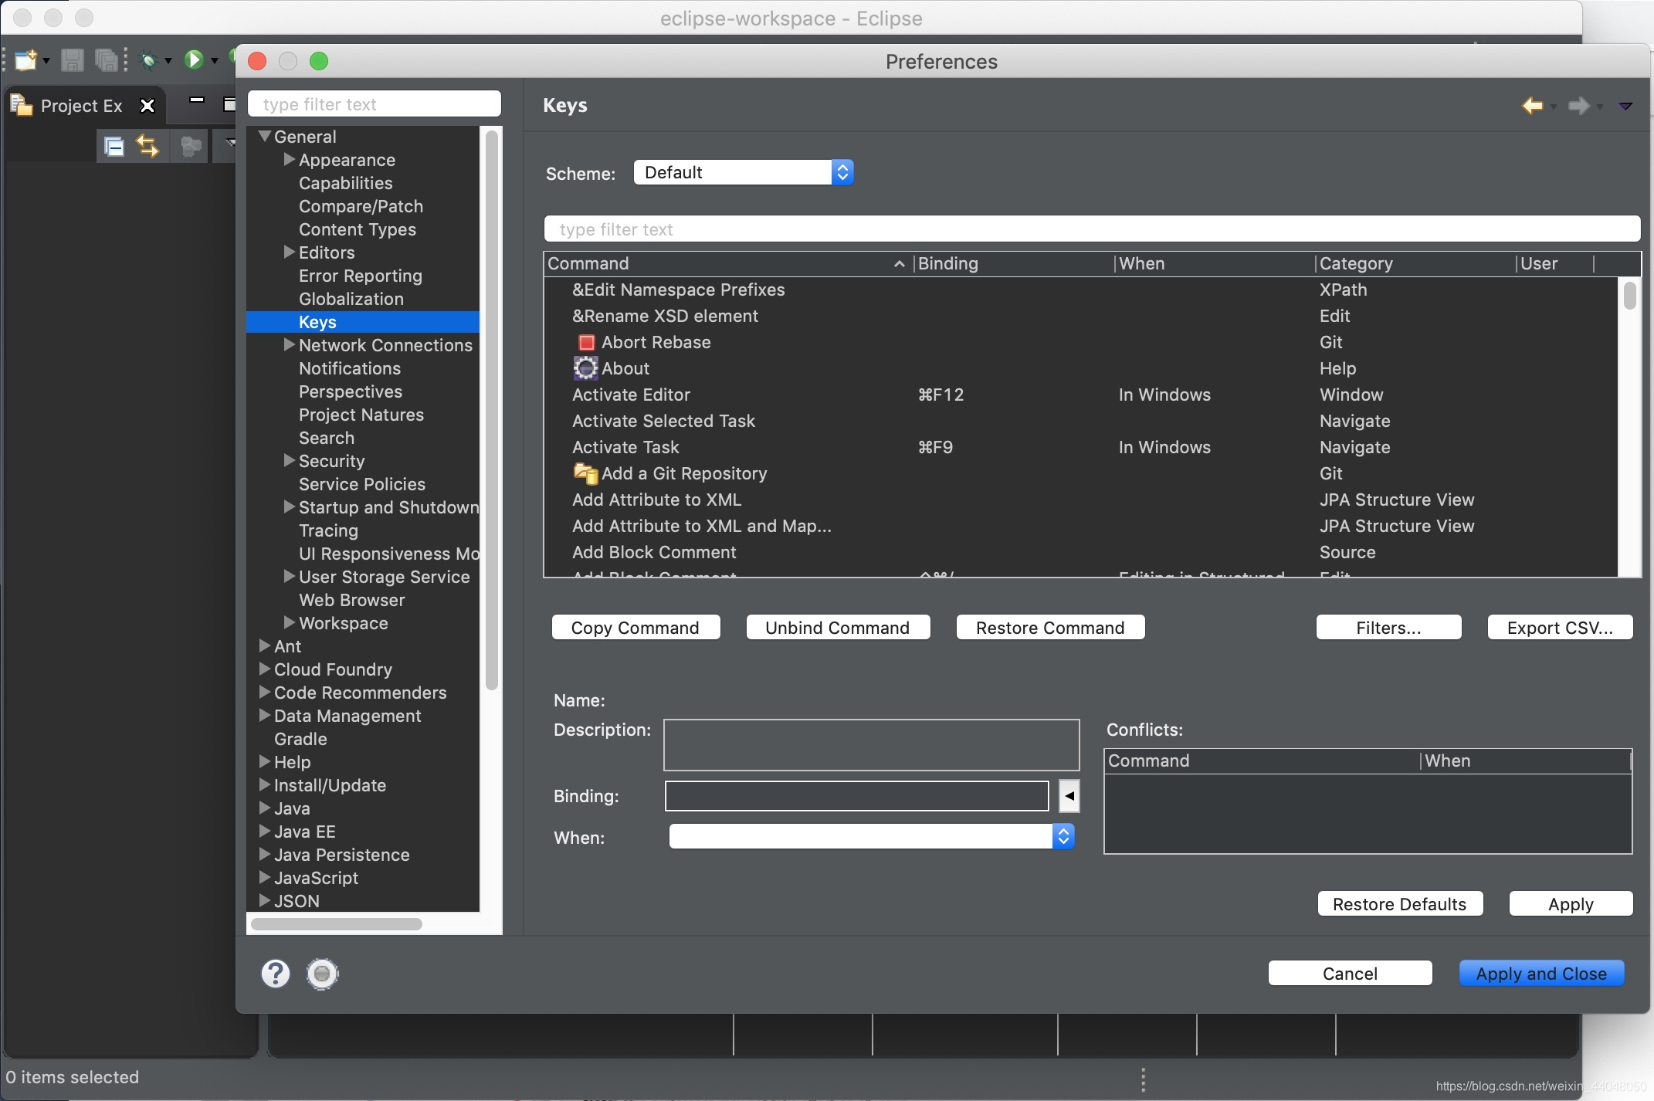
Task: Click the New wizard icon in Eclipse toolbar
Action: 25,59
